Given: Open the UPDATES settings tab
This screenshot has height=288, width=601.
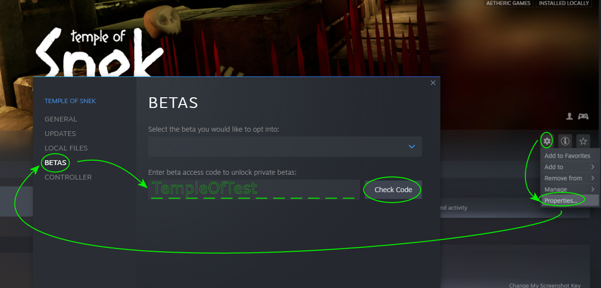Looking at the screenshot, I should coord(60,134).
